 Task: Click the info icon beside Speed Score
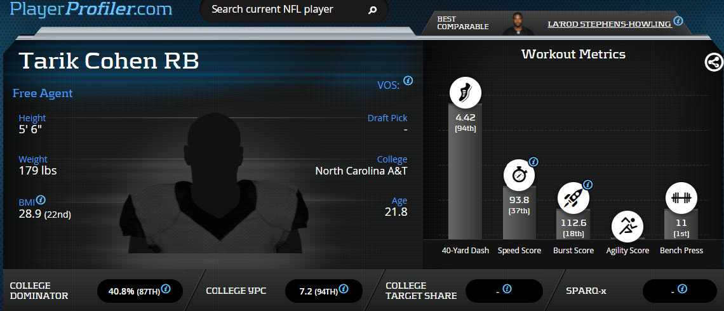pyautogui.click(x=533, y=162)
